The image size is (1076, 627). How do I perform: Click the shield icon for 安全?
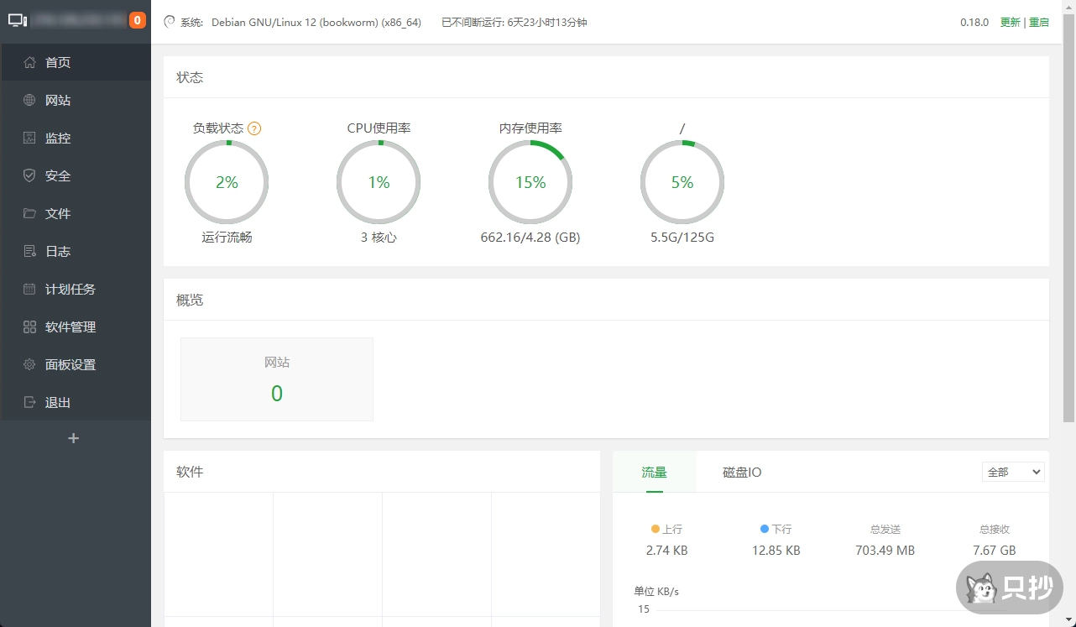[x=29, y=175]
